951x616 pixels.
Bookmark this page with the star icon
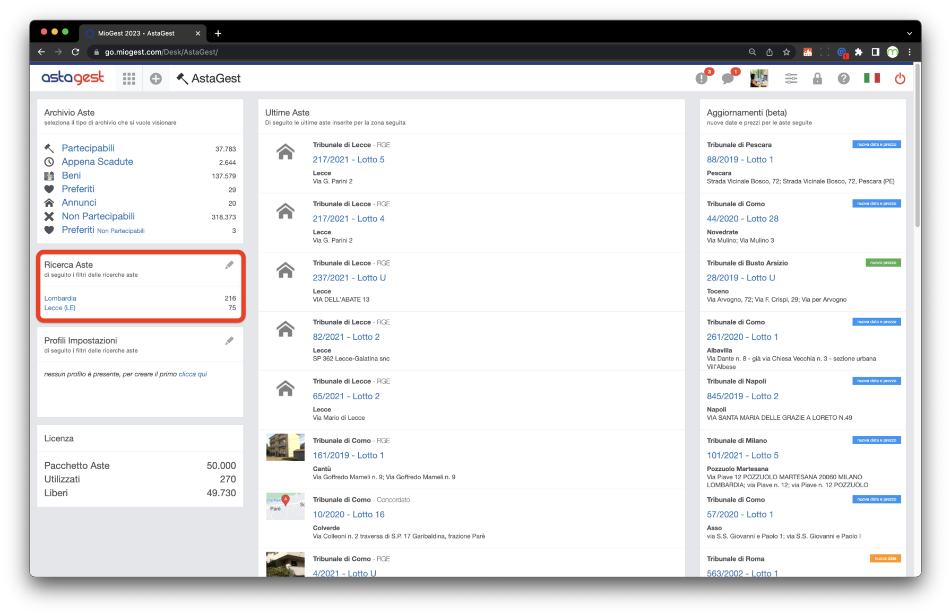[786, 52]
